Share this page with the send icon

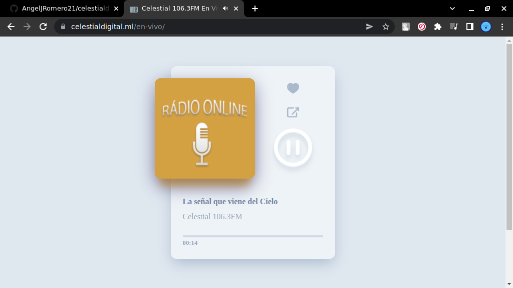tap(369, 27)
